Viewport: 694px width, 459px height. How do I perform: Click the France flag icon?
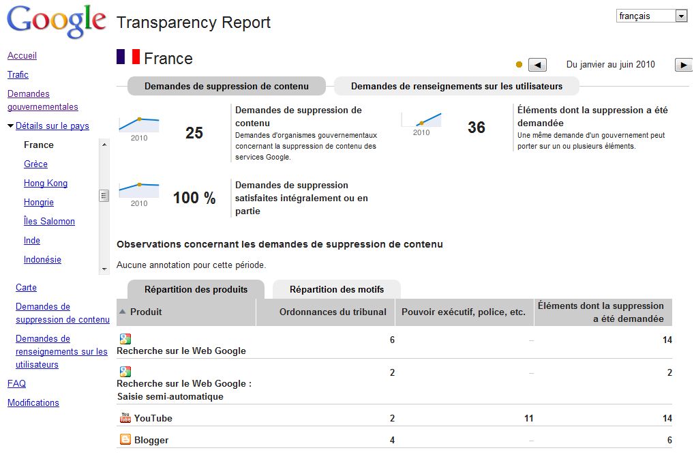(x=128, y=57)
